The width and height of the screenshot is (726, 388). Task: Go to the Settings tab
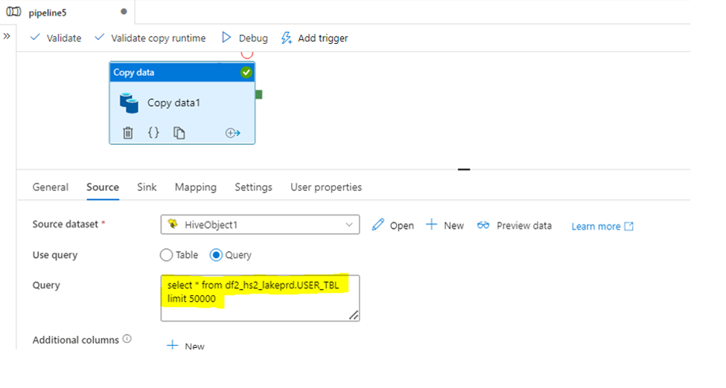(253, 187)
